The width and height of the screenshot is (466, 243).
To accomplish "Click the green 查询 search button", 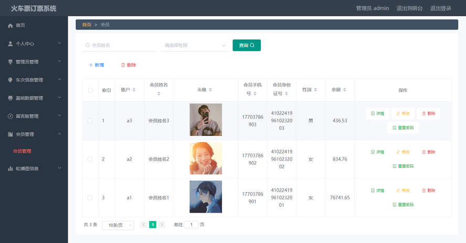I will [247, 46].
